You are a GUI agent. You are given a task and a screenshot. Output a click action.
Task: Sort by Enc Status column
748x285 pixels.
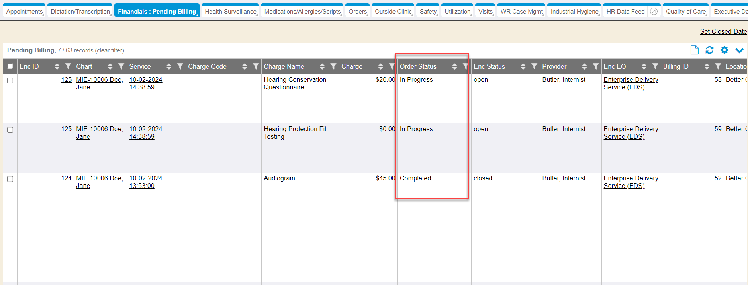pyautogui.click(x=523, y=66)
